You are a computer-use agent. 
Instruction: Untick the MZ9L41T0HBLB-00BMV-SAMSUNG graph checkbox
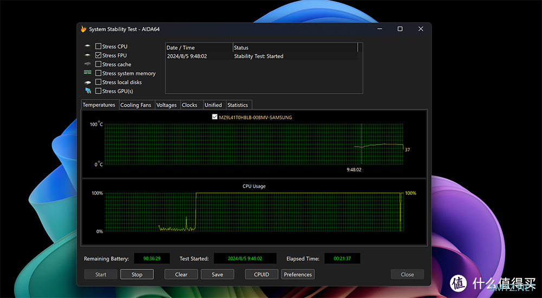[215, 117]
